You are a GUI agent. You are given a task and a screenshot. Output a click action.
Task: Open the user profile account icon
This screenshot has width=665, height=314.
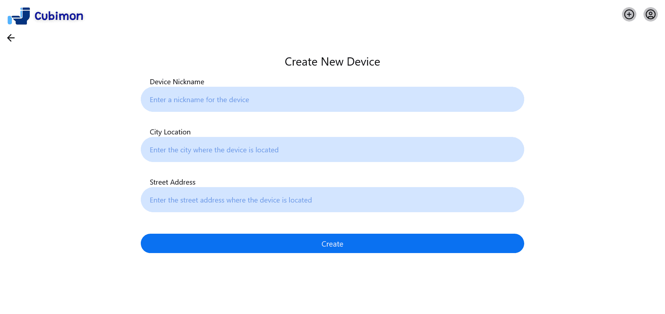point(650,14)
